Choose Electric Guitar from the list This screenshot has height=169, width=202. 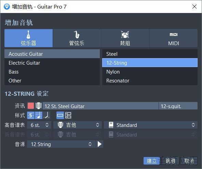pyautogui.click(x=52, y=63)
